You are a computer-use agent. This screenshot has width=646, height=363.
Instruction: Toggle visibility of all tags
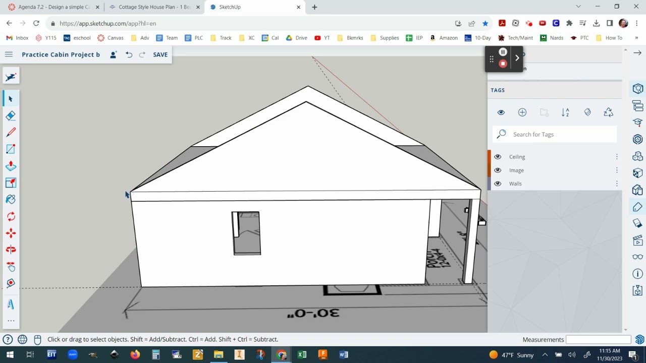(501, 112)
